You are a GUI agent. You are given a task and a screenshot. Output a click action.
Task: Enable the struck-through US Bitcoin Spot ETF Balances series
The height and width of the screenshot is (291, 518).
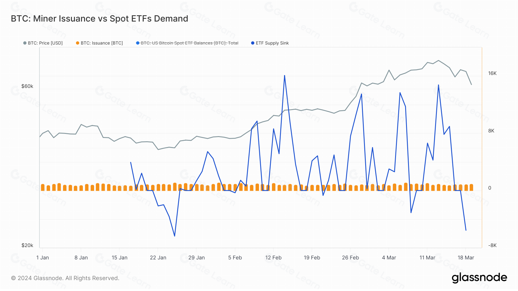coord(189,43)
